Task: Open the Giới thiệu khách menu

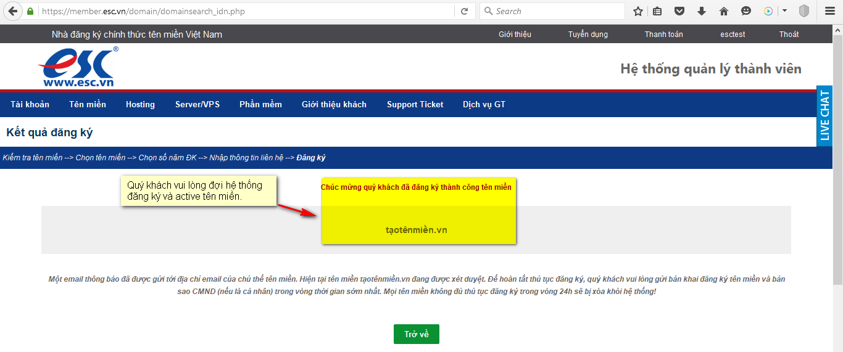Action: point(334,104)
